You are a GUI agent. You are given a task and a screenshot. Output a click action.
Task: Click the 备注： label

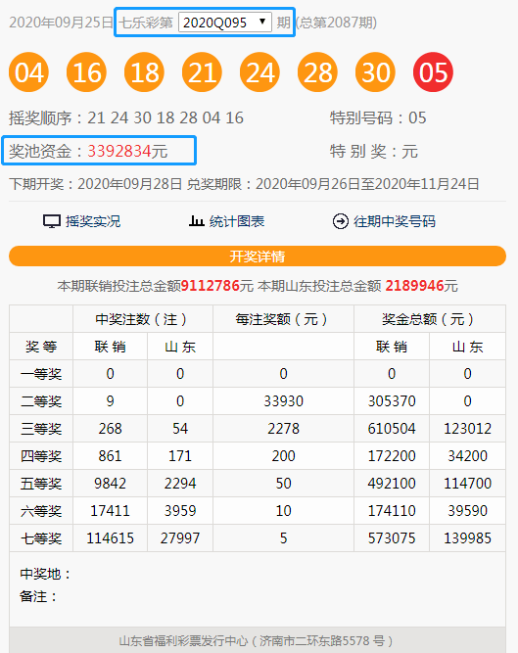pyautogui.click(x=38, y=596)
